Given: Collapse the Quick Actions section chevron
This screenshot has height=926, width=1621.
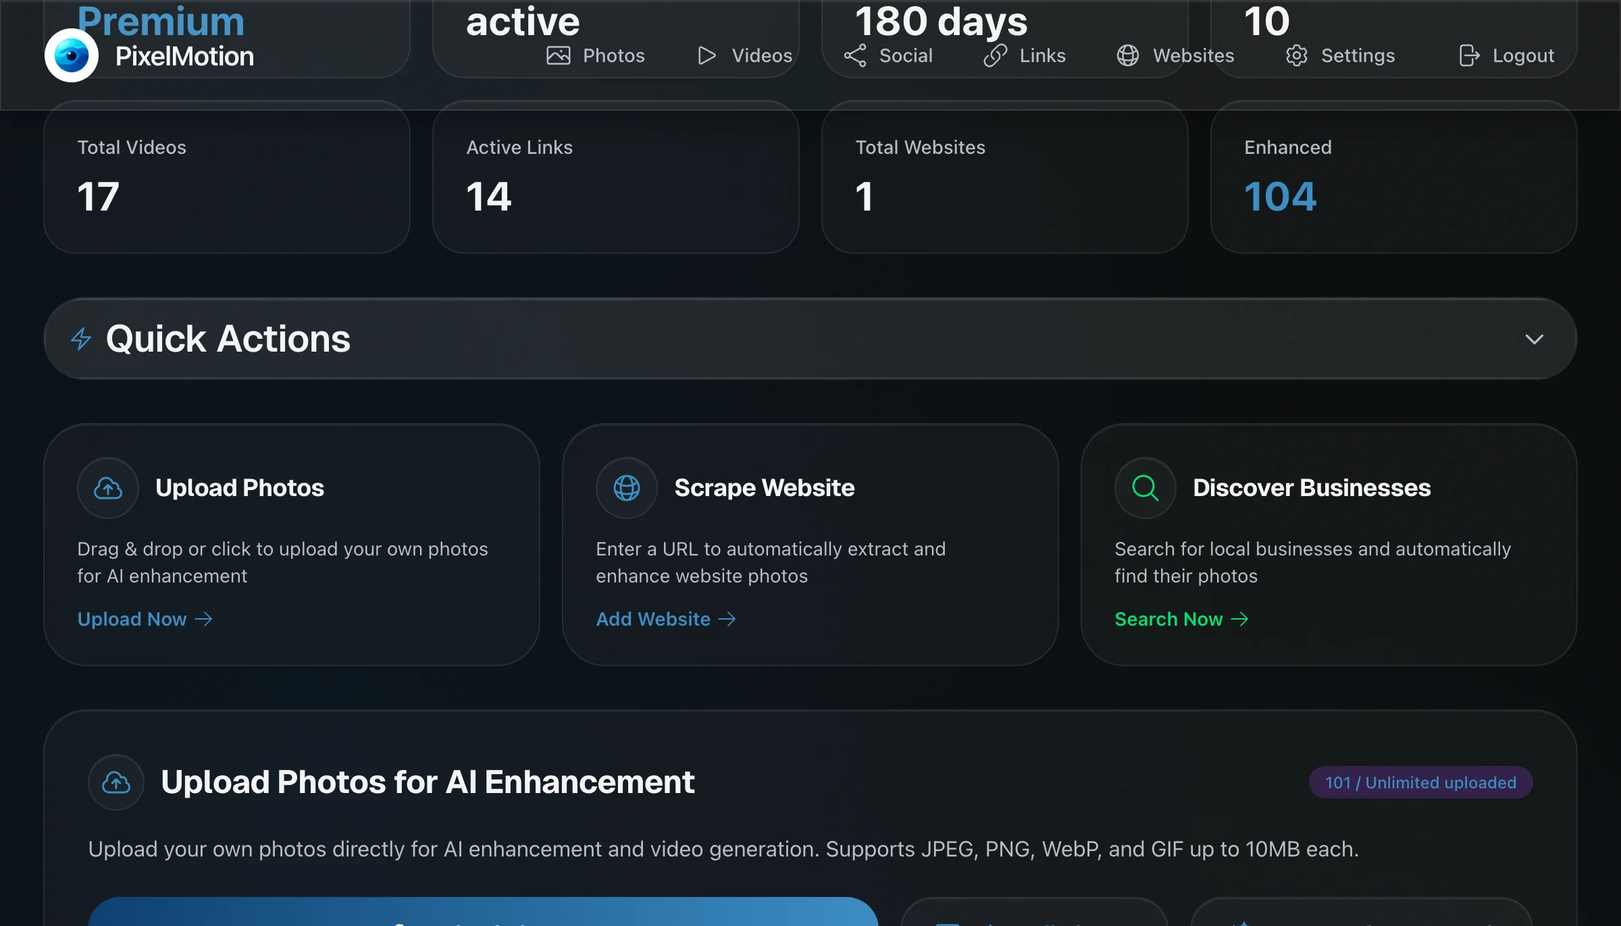Looking at the screenshot, I should coord(1535,339).
